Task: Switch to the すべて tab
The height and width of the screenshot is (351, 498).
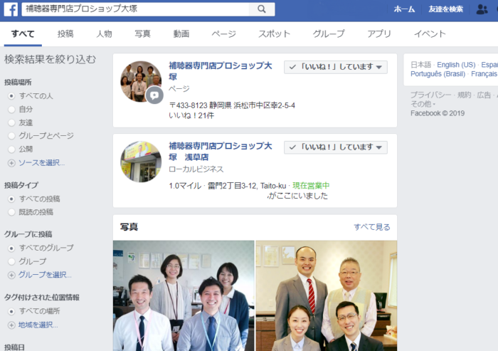Action: (x=23, y=33)
